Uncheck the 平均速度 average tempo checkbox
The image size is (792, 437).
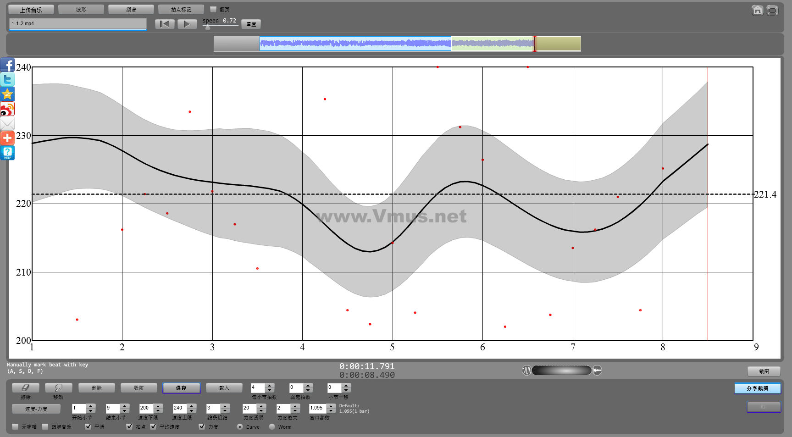tap(153, 426)
